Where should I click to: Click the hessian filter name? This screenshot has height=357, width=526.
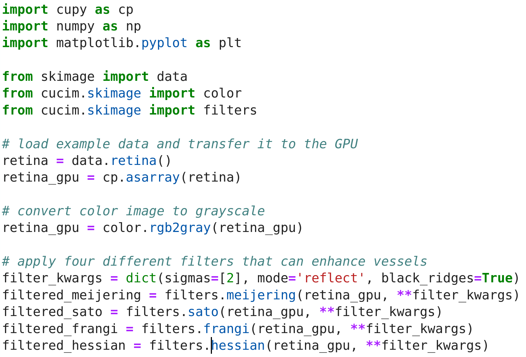pos(238,345)
